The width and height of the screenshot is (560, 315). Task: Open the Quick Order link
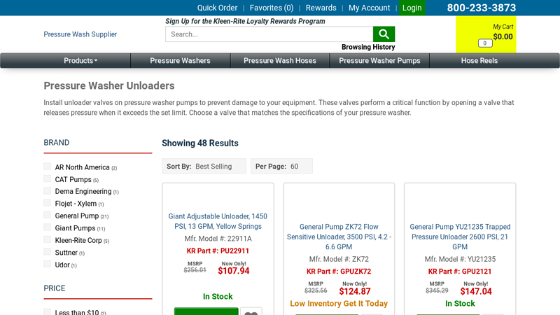[217, 8]
